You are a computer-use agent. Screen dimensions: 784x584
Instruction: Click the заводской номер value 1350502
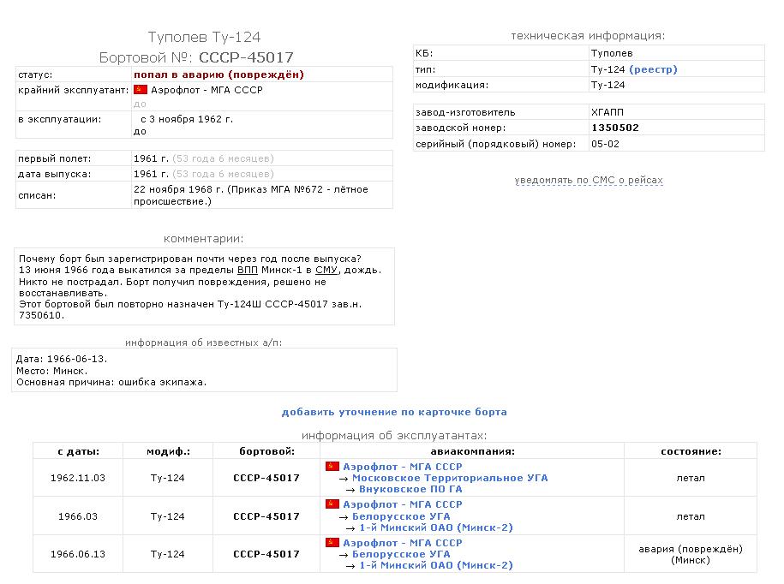click(614, 128)
